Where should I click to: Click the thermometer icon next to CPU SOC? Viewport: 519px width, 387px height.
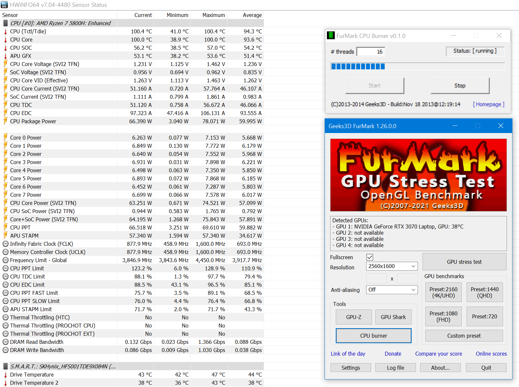[x=5, y=48]
